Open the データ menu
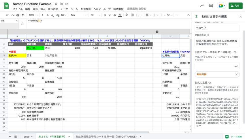Image resolution: width=245 pixels, height=139 pixels. [64, 9]
